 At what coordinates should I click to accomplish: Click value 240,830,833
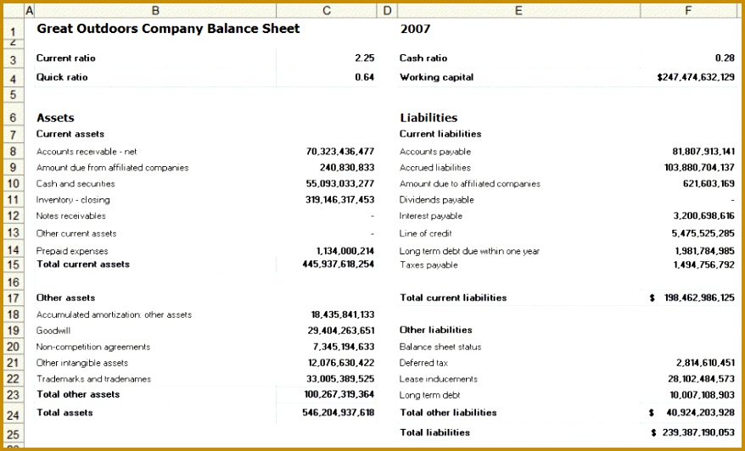pyautogui.click(x=347, y=168)
